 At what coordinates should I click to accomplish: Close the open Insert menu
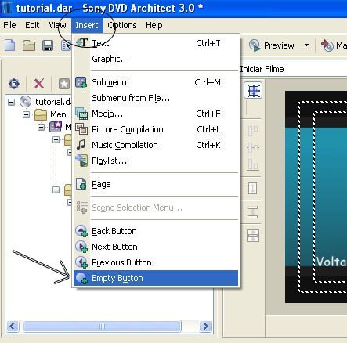tap(87, 25)
